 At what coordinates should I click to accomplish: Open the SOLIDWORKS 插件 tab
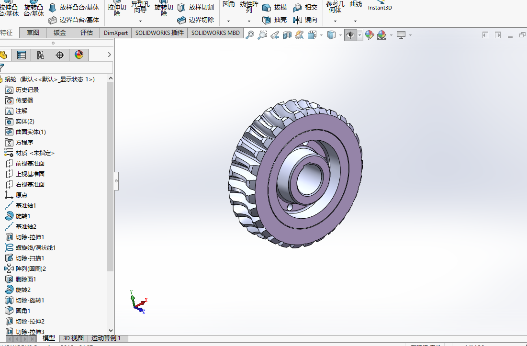click(x=160, y=33)
